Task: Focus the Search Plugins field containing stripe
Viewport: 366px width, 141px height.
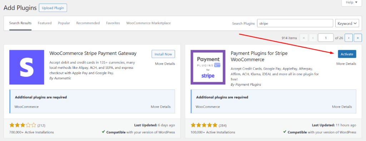Action: pyautogui.click(x=295, y=23)
